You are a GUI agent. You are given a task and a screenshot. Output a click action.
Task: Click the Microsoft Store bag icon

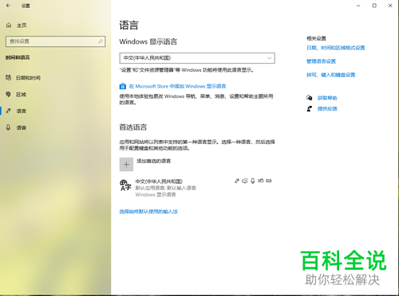pyautogui.click(x=123, y=86)
